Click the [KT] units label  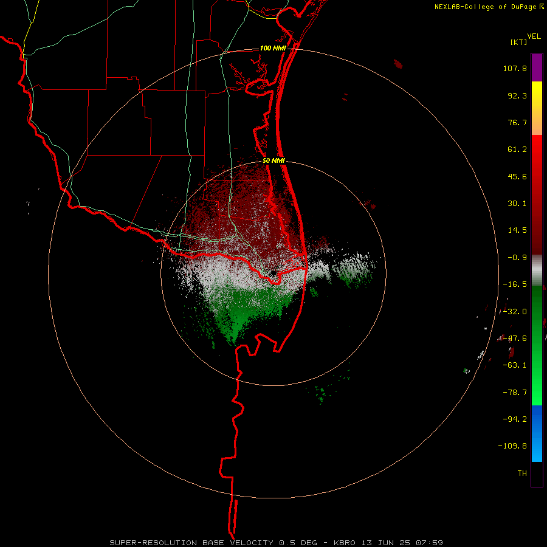[519, 42]
